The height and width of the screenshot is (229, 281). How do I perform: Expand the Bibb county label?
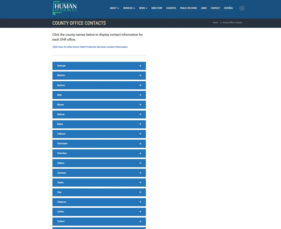tap(59, 95)
